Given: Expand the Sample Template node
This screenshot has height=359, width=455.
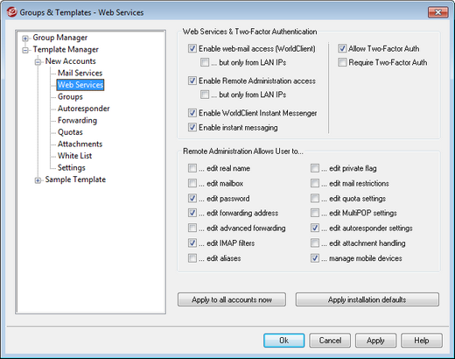Looking at the screenshot, I should tap(38, 180).
